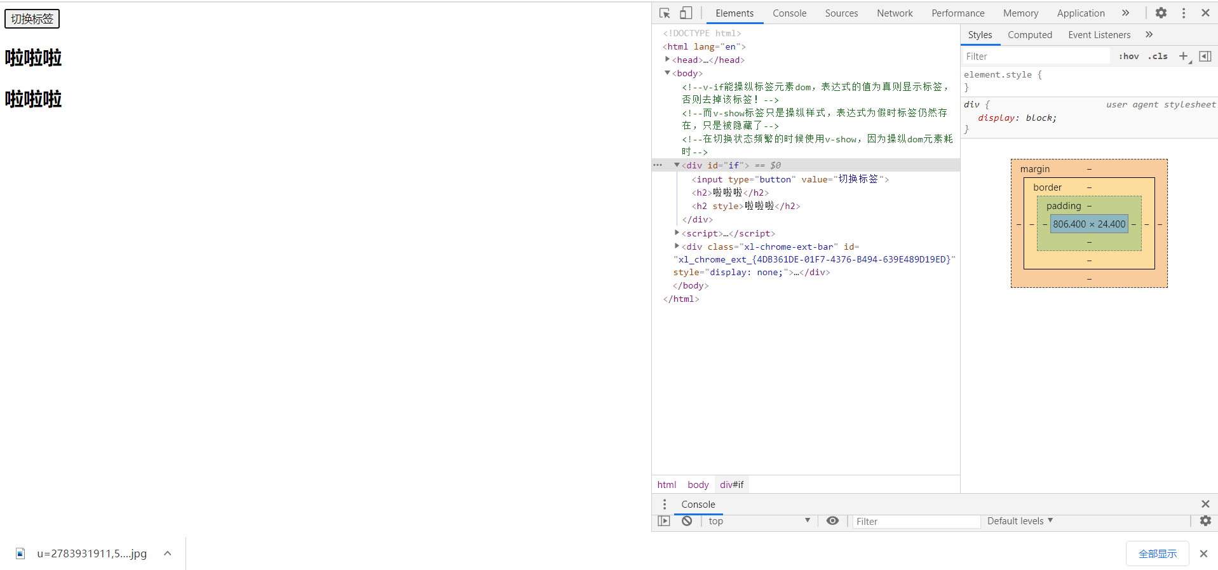Open the top JavaScript context dropdown
1218x570 pixels.
coord(759,521)
